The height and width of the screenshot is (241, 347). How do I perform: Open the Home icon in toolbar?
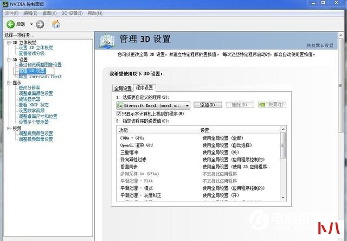pyautogui.click(x=56, y=24)
